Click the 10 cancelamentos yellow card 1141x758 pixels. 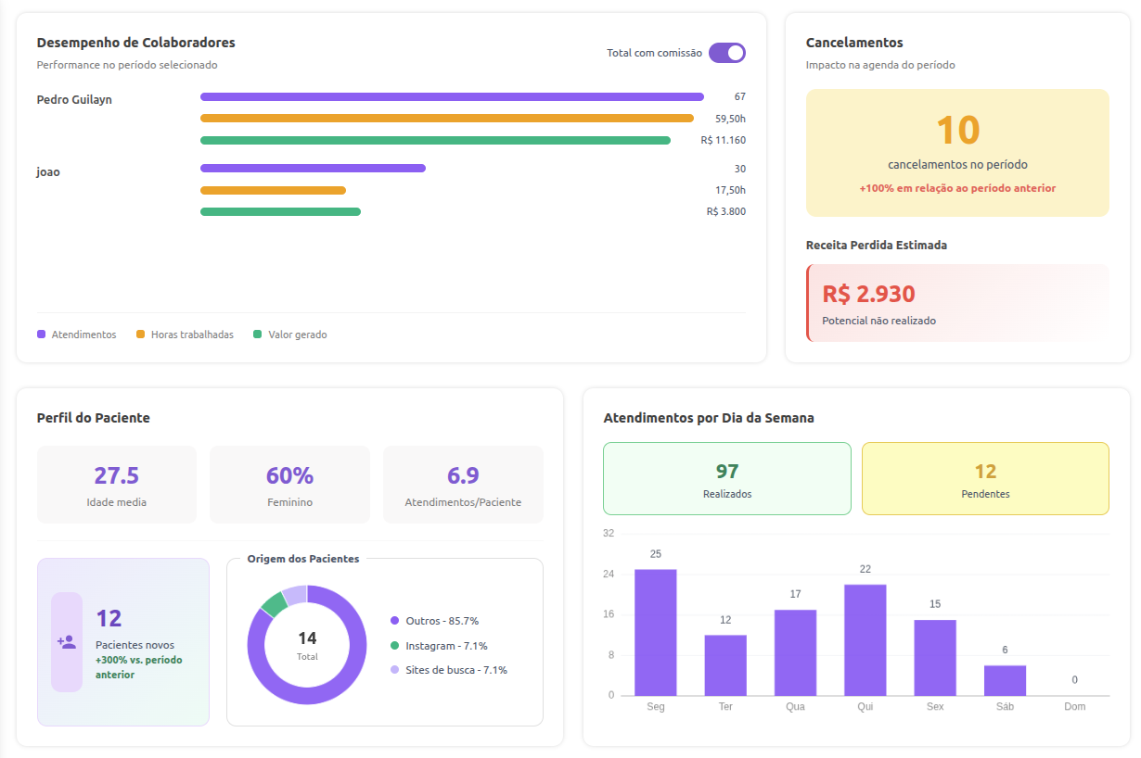957,153
